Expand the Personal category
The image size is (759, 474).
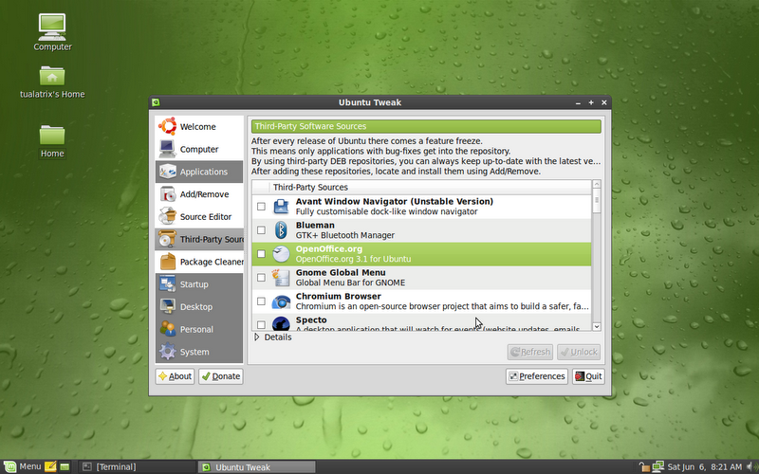pyautogui.click(x=199, y=329)
